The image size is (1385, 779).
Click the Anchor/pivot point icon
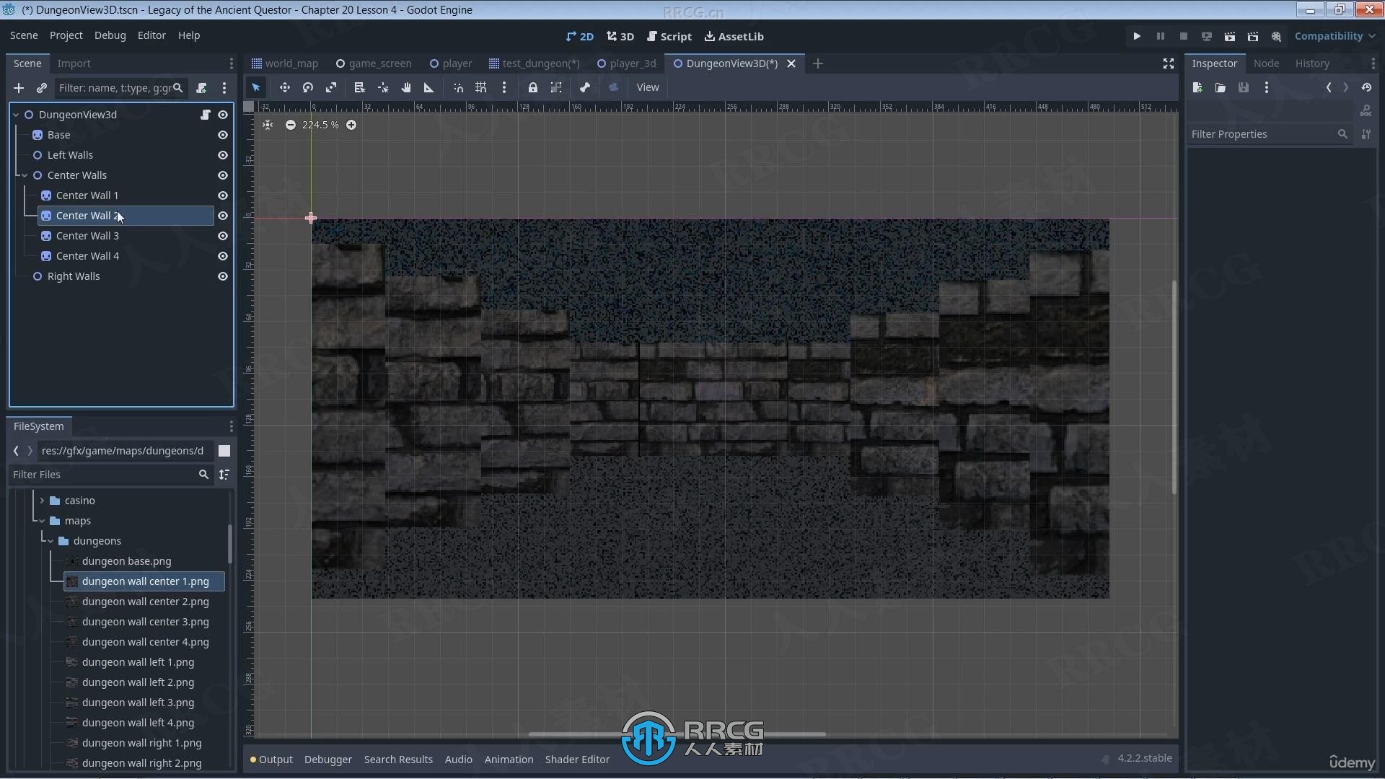[383, 87]
